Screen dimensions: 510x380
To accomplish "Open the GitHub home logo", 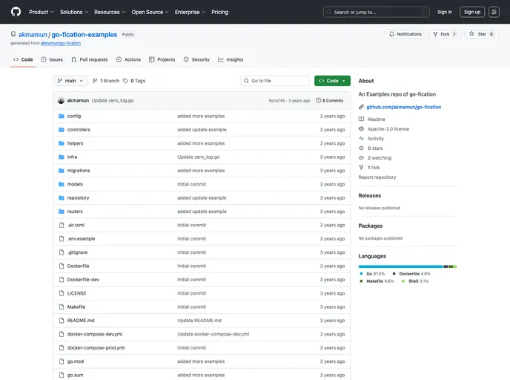I will 16,12.
